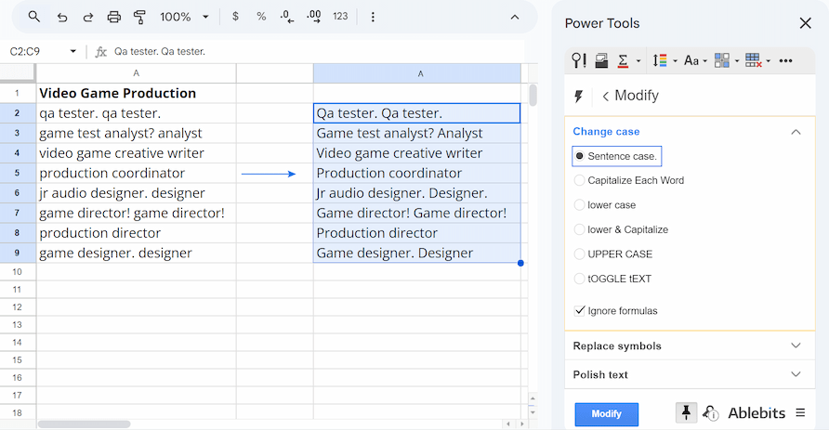This screenshot has height=430, width=829.
Task: Collapse the Change case section
Action: [796, 132]
